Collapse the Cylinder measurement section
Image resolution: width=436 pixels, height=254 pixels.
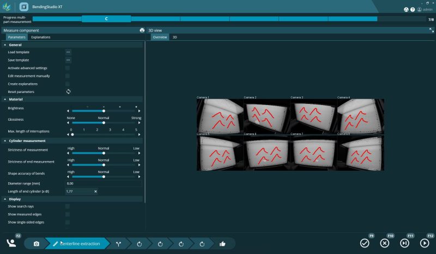coord(5,141)
